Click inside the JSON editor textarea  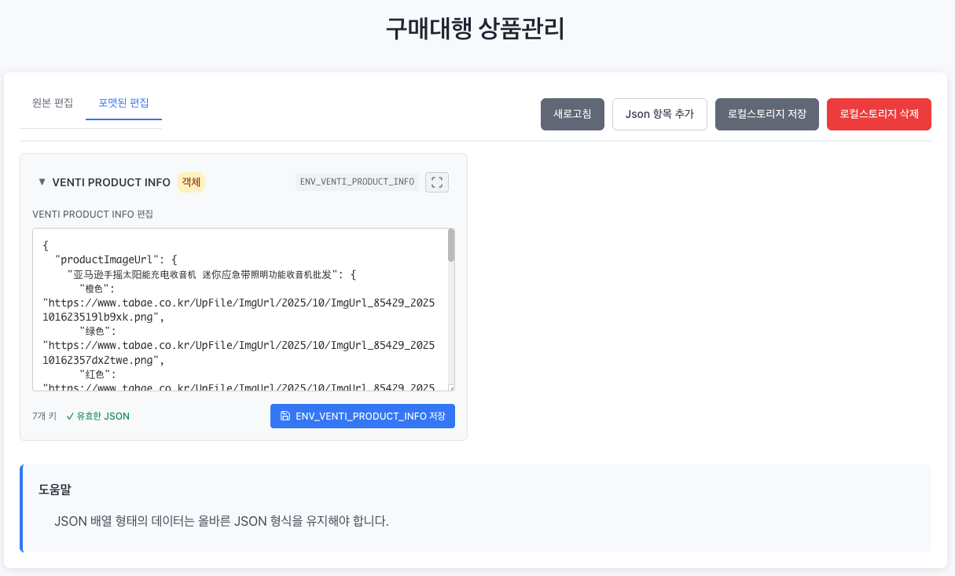(x=240, y=310)
